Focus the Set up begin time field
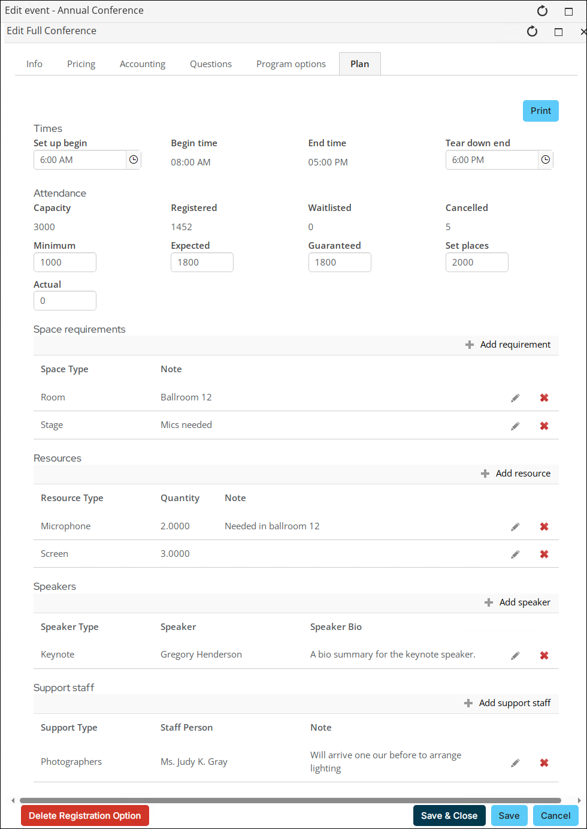Viewport: 587px width, 829px height. point(80,160)
